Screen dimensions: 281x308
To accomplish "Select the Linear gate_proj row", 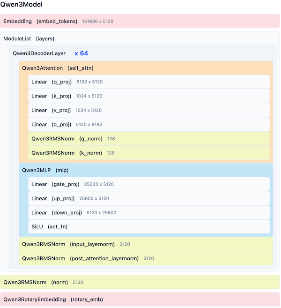I will tap(148, 184).
